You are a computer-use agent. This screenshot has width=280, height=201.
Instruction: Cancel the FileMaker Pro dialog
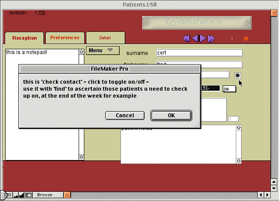coord(125,116)
